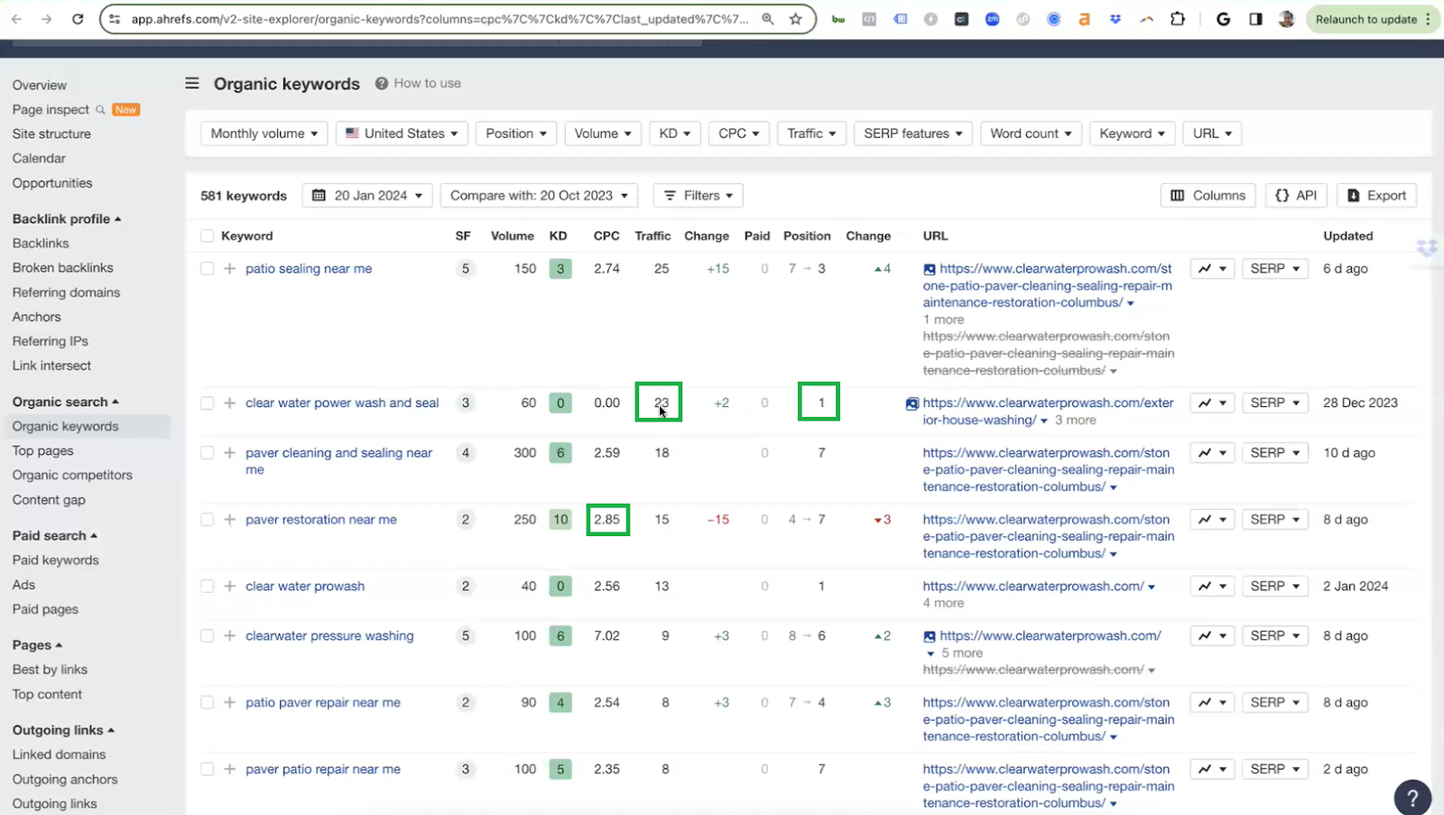
Task: Open the Dropbox extension icon in toolbar
Action: click(1115, 19)
